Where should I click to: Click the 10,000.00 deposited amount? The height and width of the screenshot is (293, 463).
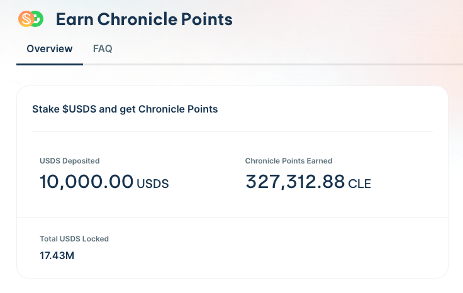tap(87, 182)
